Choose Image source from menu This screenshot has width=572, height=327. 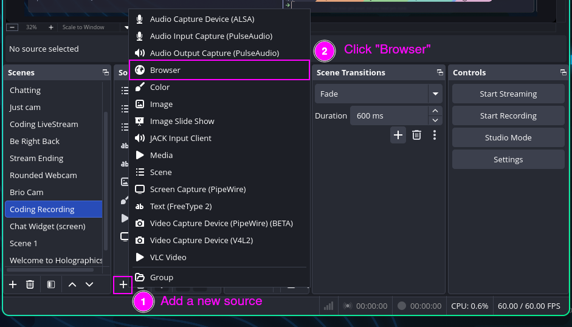click(219, 104)
